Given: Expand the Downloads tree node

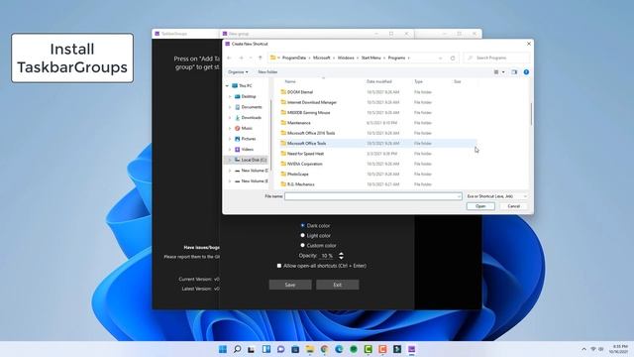Looking at the screenshot, I should (230, 117).
